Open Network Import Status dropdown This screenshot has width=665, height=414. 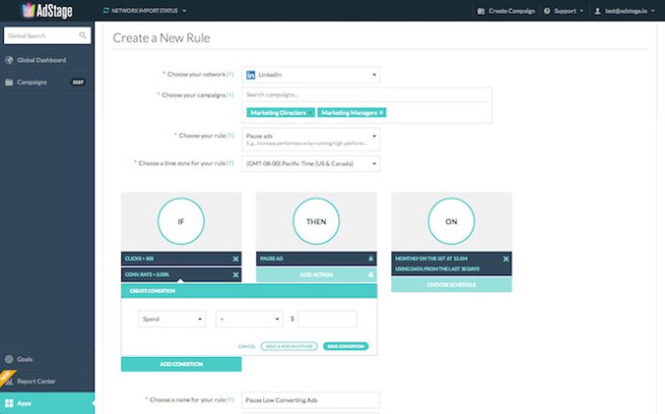tap(145, 11)
